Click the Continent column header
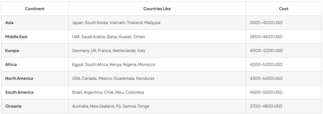This screenshot has height=114, width=323. 35,9
